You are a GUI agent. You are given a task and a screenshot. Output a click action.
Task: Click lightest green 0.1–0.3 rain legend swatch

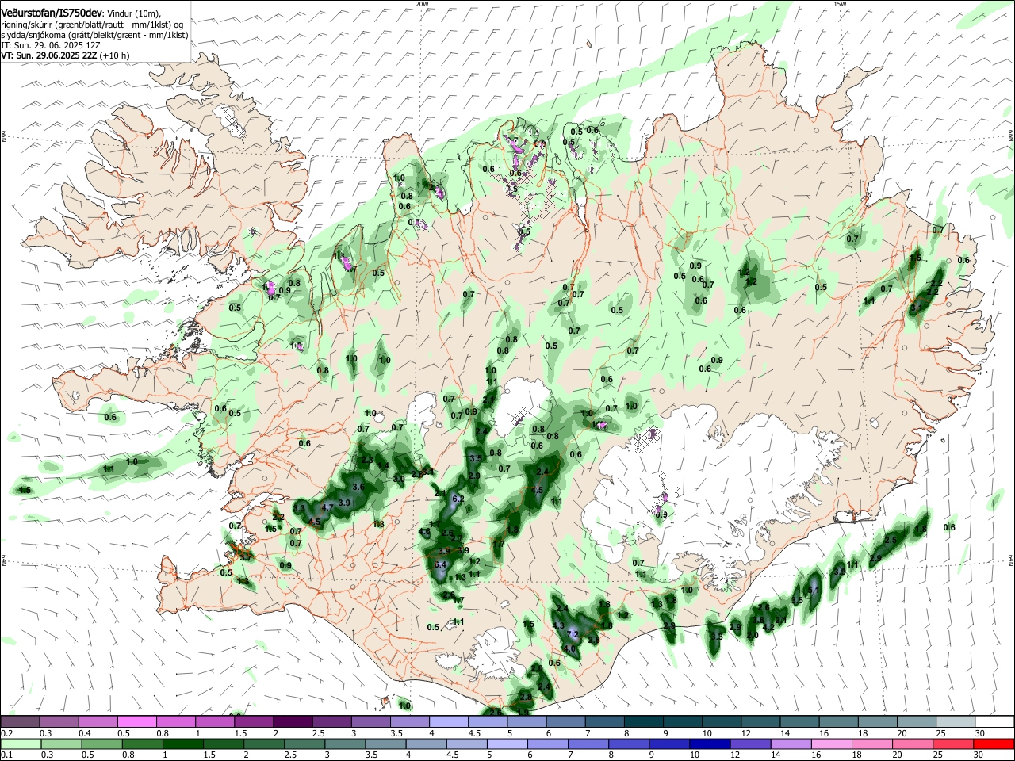coord(20,744)
